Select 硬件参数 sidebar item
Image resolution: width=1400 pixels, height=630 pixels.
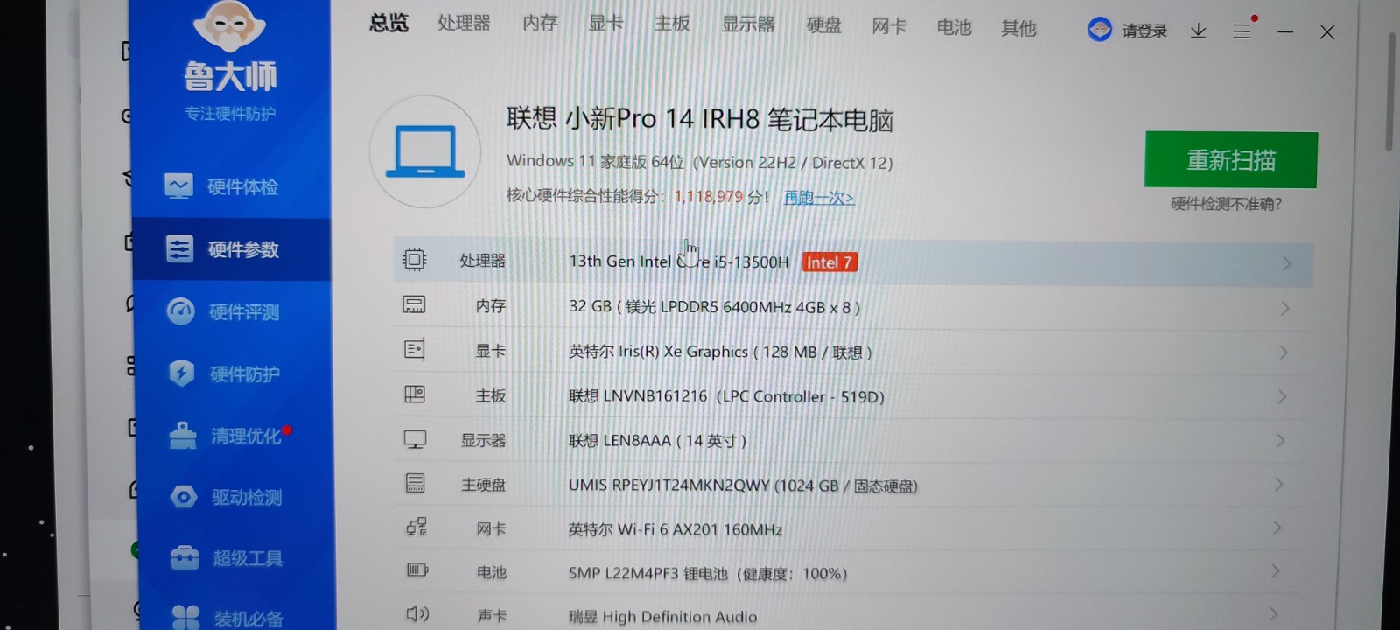tap(232, 249)
